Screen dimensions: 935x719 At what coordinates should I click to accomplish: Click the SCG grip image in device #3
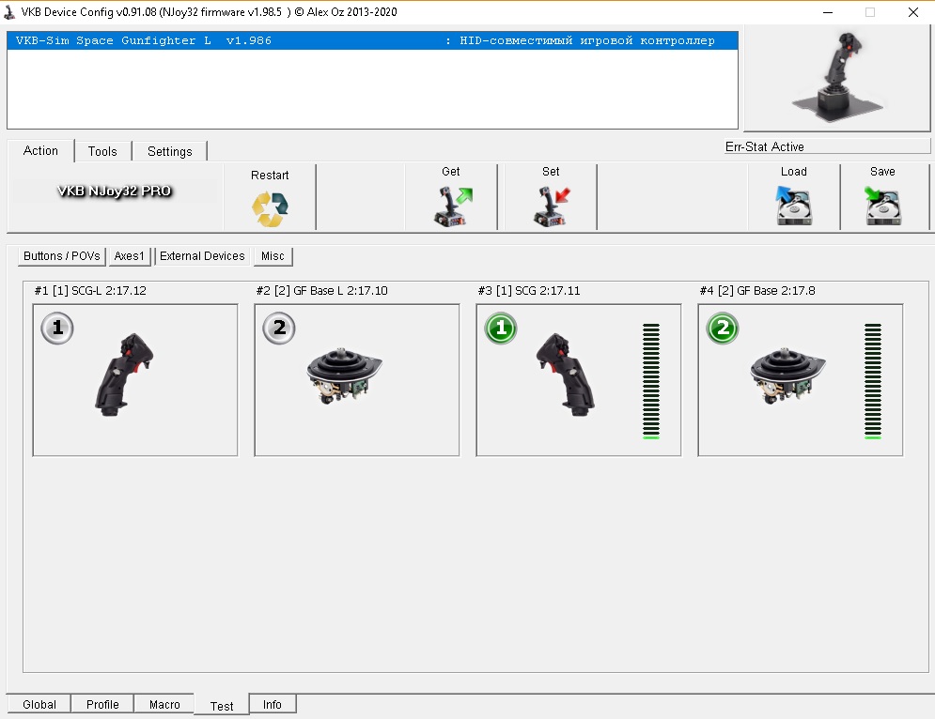[566, 375]
